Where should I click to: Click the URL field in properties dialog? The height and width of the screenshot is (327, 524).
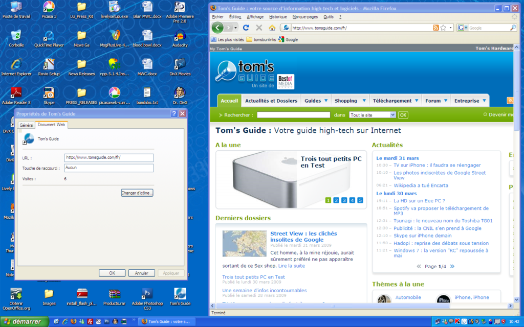pos(109,157)
